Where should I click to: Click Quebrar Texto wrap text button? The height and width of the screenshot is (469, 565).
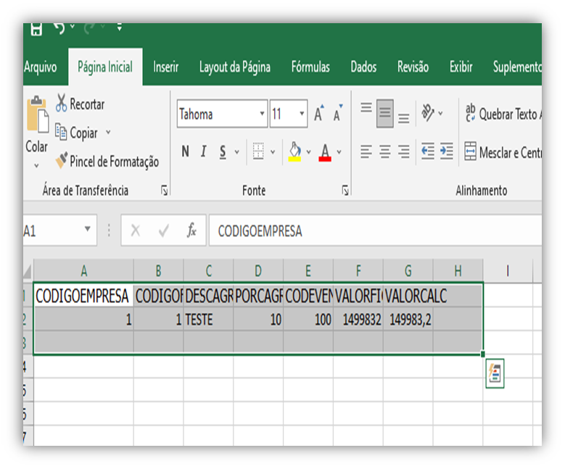click(503, 114)
